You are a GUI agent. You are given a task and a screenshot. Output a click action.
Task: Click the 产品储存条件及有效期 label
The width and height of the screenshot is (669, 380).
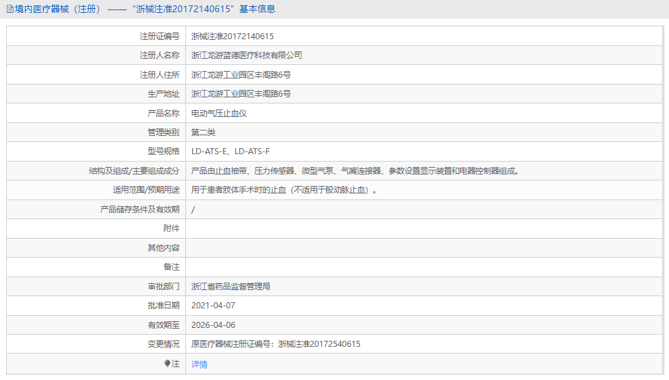140,210
